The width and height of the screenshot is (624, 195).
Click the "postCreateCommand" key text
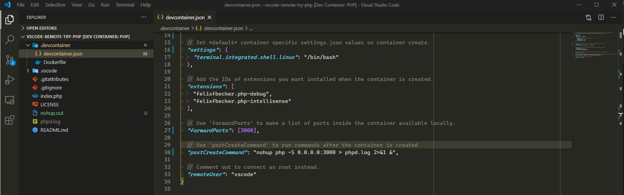218,152
